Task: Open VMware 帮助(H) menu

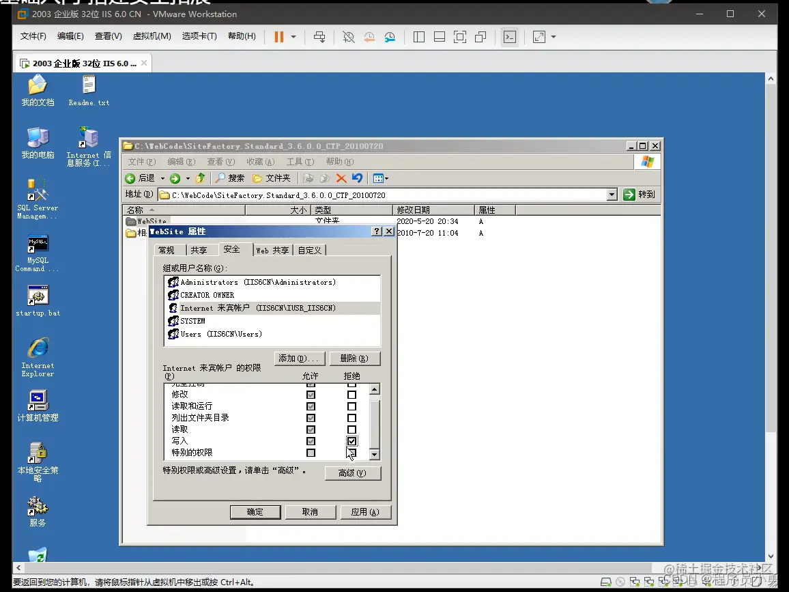Action: click(x=242, y=36)
